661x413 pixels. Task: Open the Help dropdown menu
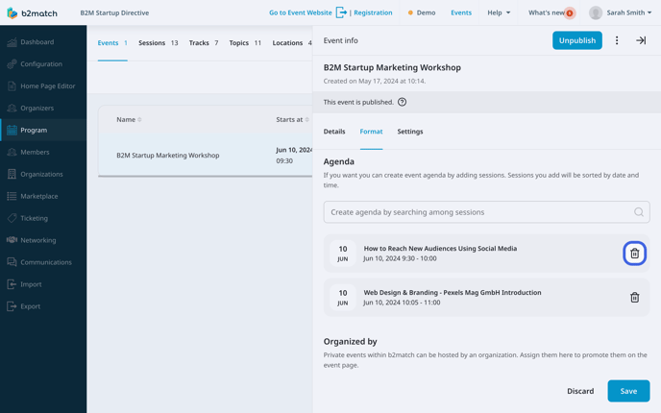click(499, 12)
